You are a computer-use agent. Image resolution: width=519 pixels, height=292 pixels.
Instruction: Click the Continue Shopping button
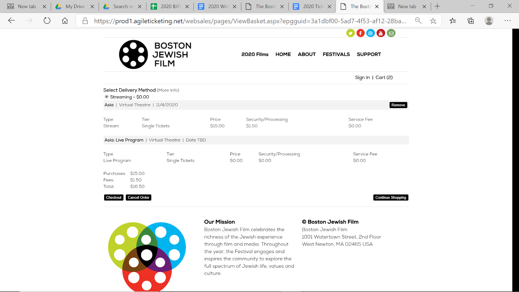pyautogui.click(x=391, y=198)
